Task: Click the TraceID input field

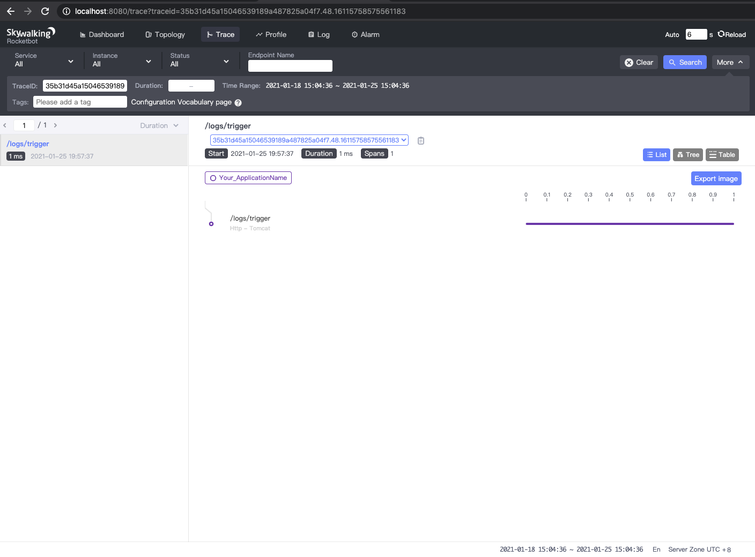Action: pyautogui.click(x=85, y=86)
